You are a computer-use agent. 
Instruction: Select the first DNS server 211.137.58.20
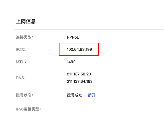pos(79,74)
